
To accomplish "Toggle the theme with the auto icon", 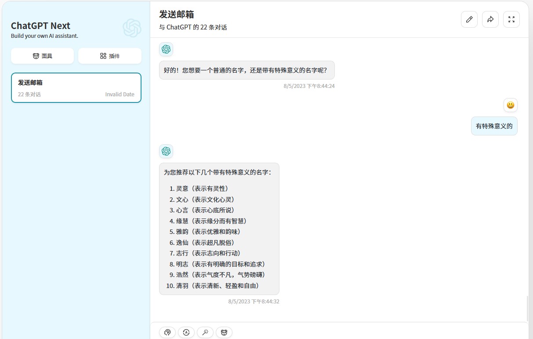I will point(186,332).
